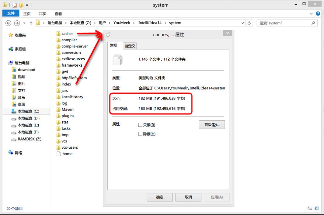Image resolution: width=324 pixels, height=215 pixels.
Task: Switch to large icons view in status bar
Action: (x=317, y=208)
